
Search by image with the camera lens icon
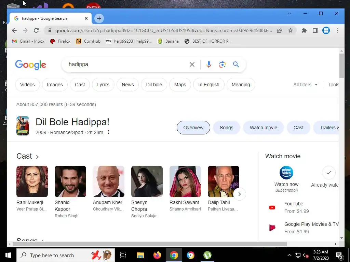pyautogui.click(x=222, y=64)
